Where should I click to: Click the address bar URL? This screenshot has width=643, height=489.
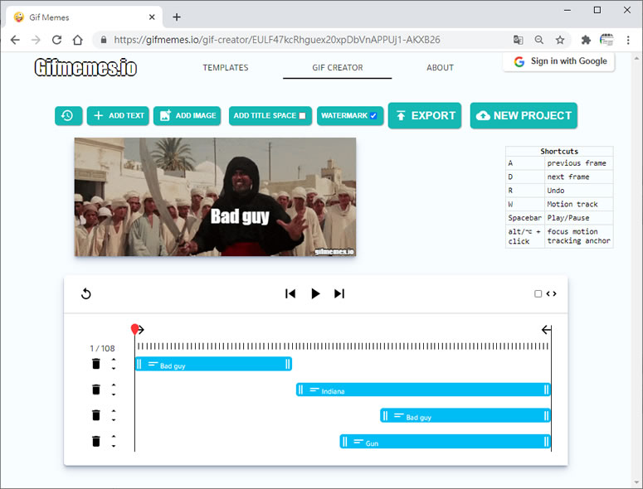(277, 40)
